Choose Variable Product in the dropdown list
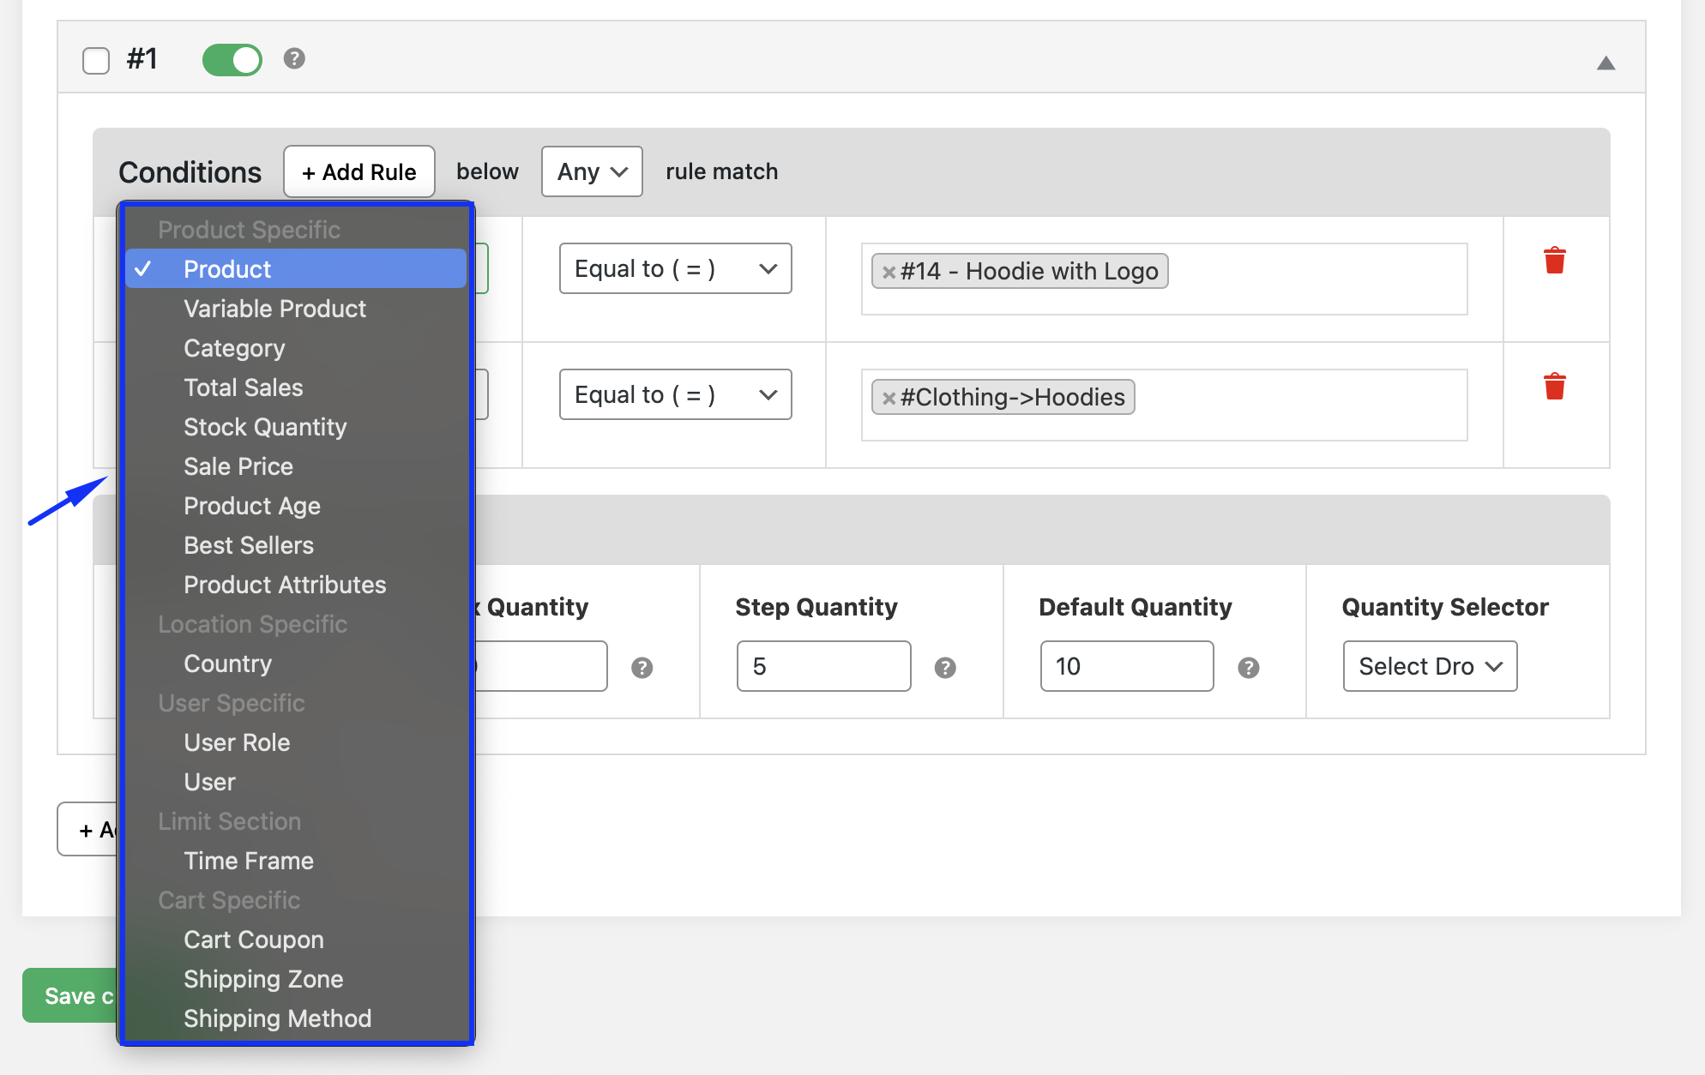Image resolution: width=1705 pixels, height=1075 pixels. pos(296,309)
